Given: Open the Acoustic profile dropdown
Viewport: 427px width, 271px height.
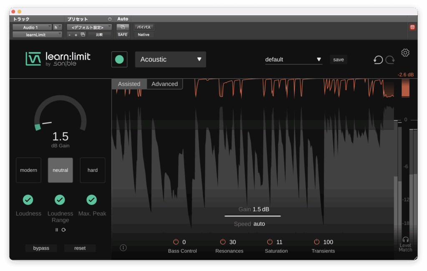Looking at the screenshot, I should tap(171, 59).
